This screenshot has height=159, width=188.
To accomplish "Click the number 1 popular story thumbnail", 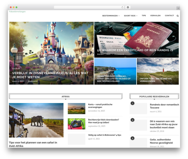I will point(138,109).
